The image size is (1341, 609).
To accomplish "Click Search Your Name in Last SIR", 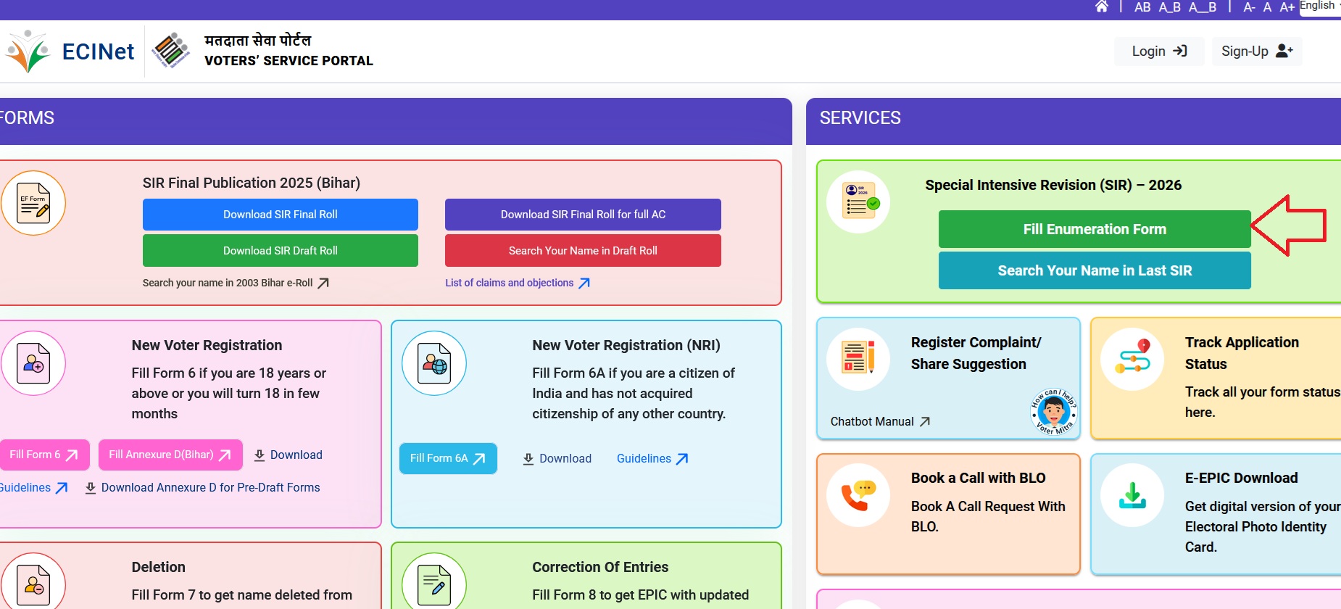I will tap(1094, 270).
